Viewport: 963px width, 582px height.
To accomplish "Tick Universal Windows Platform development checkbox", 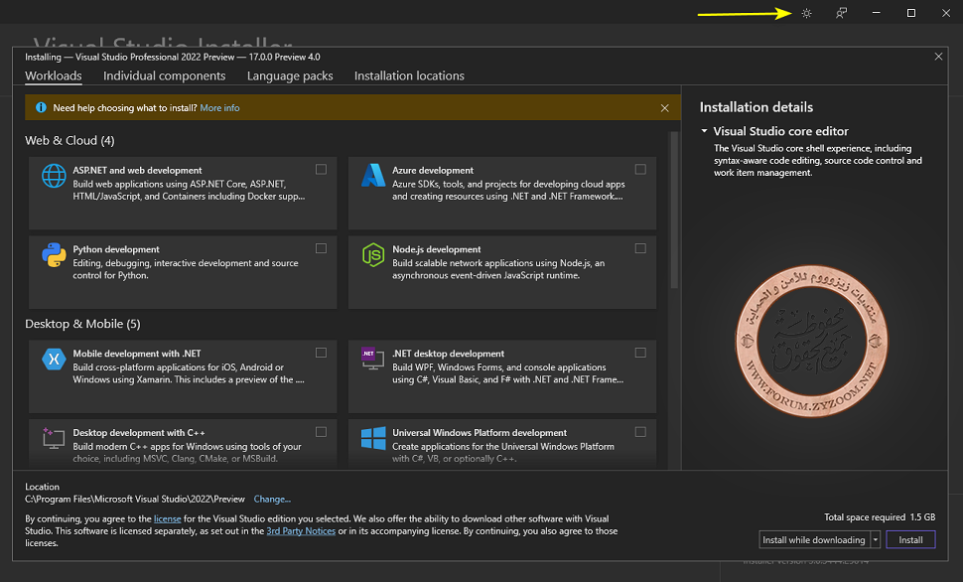I will [x=640, y=432].
